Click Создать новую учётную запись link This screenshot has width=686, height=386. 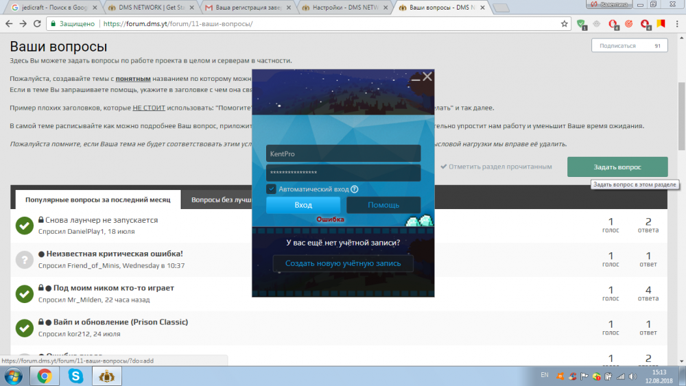pyautogui.click(x=343, y=263)
